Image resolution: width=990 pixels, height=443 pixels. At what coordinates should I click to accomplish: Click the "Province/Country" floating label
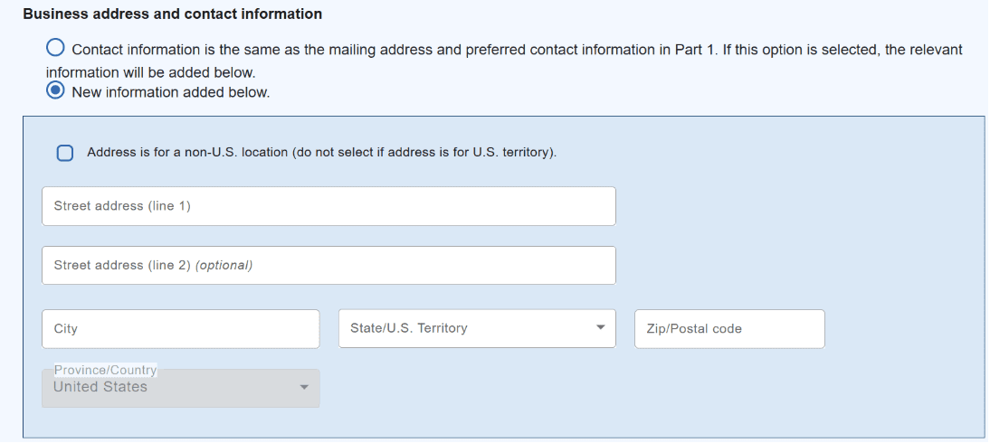click(105, 370)
